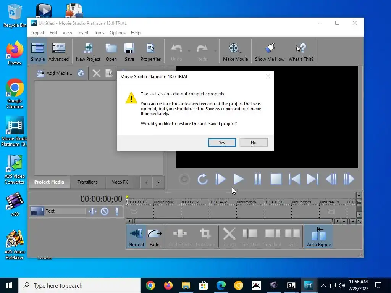Open the Text track motion icon

tap(92, 211)
